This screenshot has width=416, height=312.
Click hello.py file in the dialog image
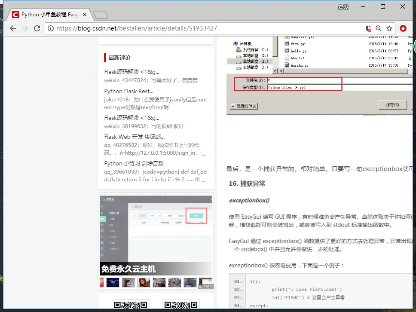coord(296,51)
